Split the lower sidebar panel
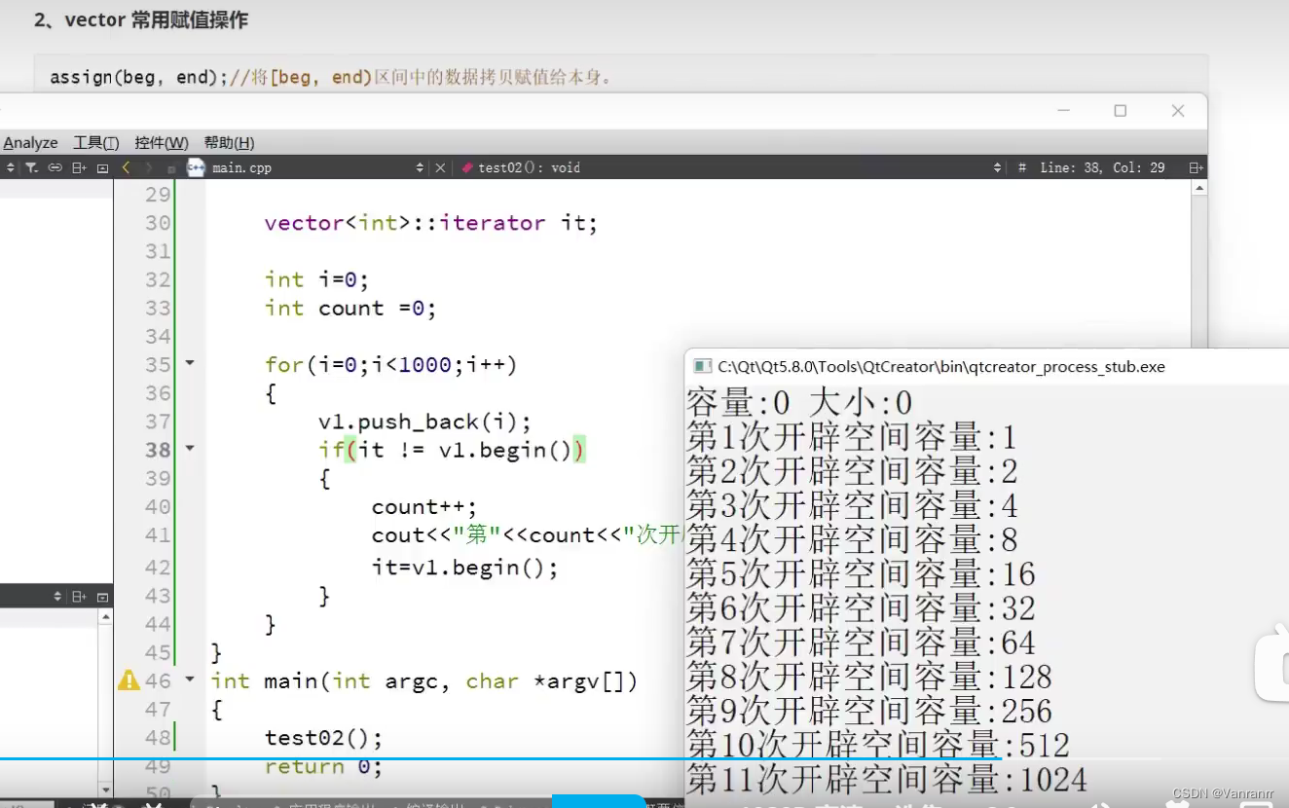 (80, 596)
